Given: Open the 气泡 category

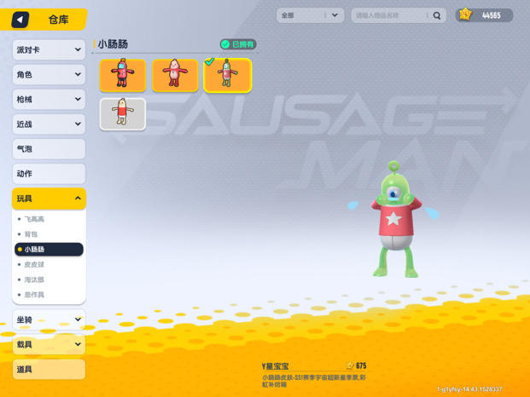Looking at the screenshot, I should (x=49, y=149).
